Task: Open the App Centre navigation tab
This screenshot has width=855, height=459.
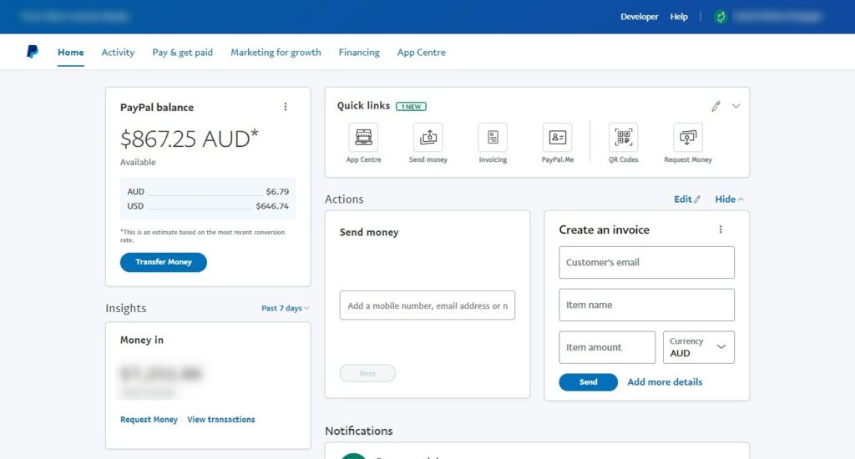Action: [422, 53]
